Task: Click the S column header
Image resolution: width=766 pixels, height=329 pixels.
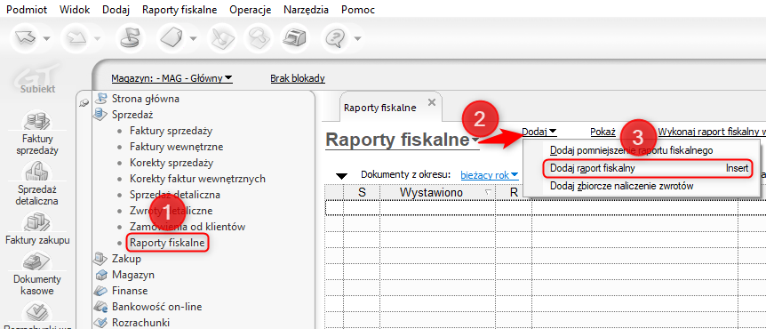Action: pyautogui.click(x=362, y=192)
